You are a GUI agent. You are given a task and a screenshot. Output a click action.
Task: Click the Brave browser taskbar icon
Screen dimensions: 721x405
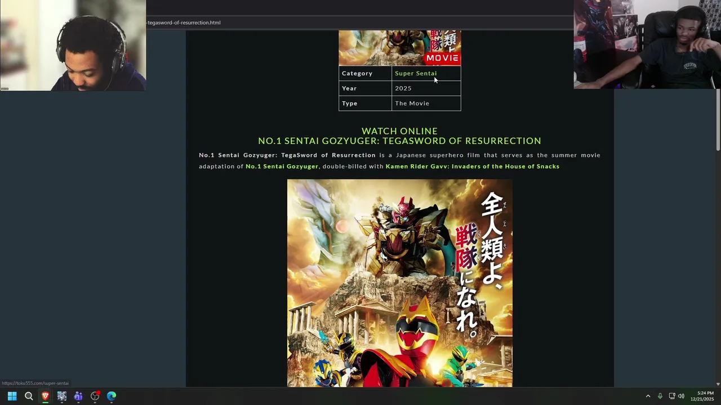(x=45, y=396)
